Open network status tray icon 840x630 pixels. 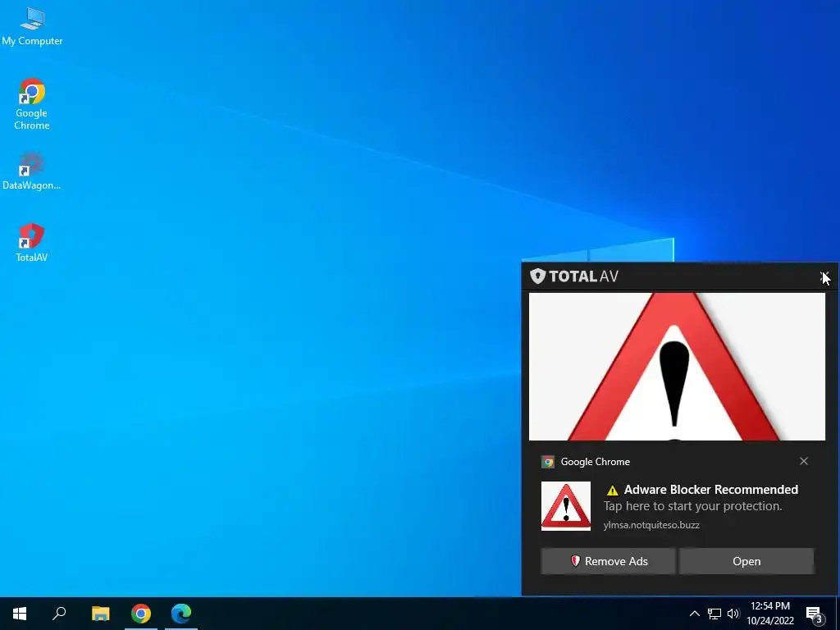(x=714, y=614)
